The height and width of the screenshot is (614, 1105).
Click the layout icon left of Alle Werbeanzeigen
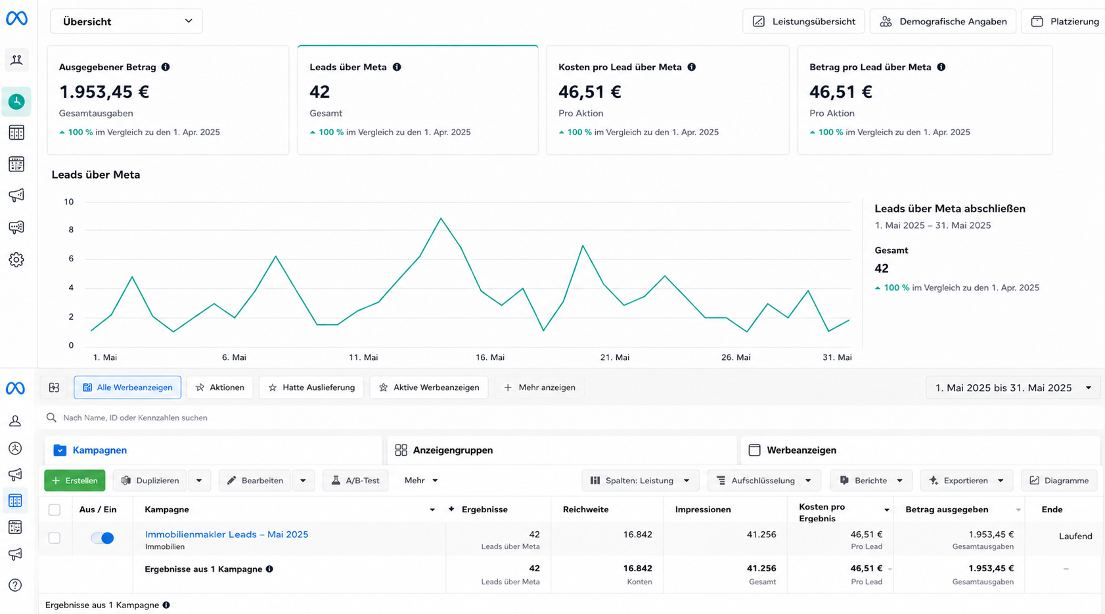(x=54, y=387)
